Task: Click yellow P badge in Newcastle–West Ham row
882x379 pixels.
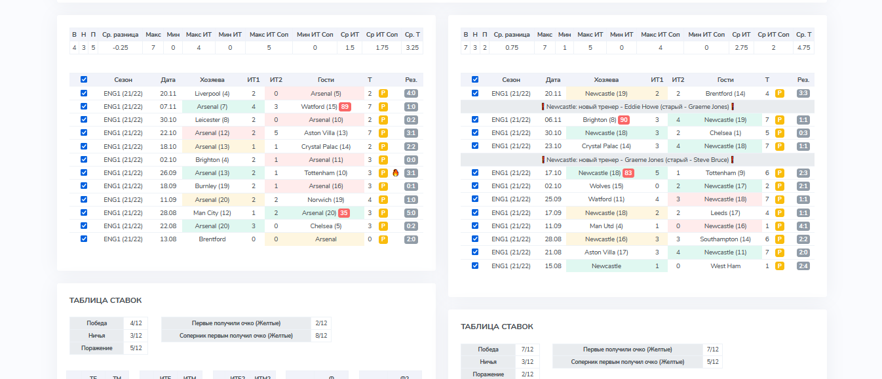Action: coord(780,266)
